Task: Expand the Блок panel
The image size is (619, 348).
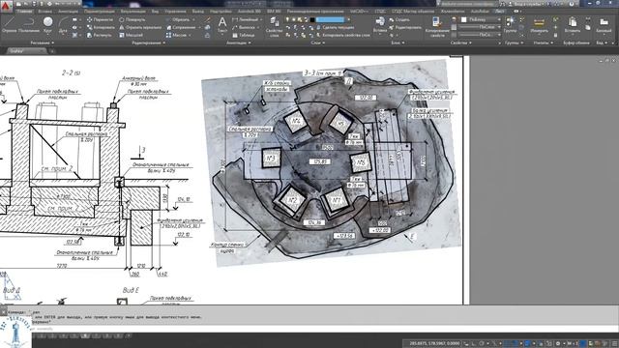Action: coord(398,43)
